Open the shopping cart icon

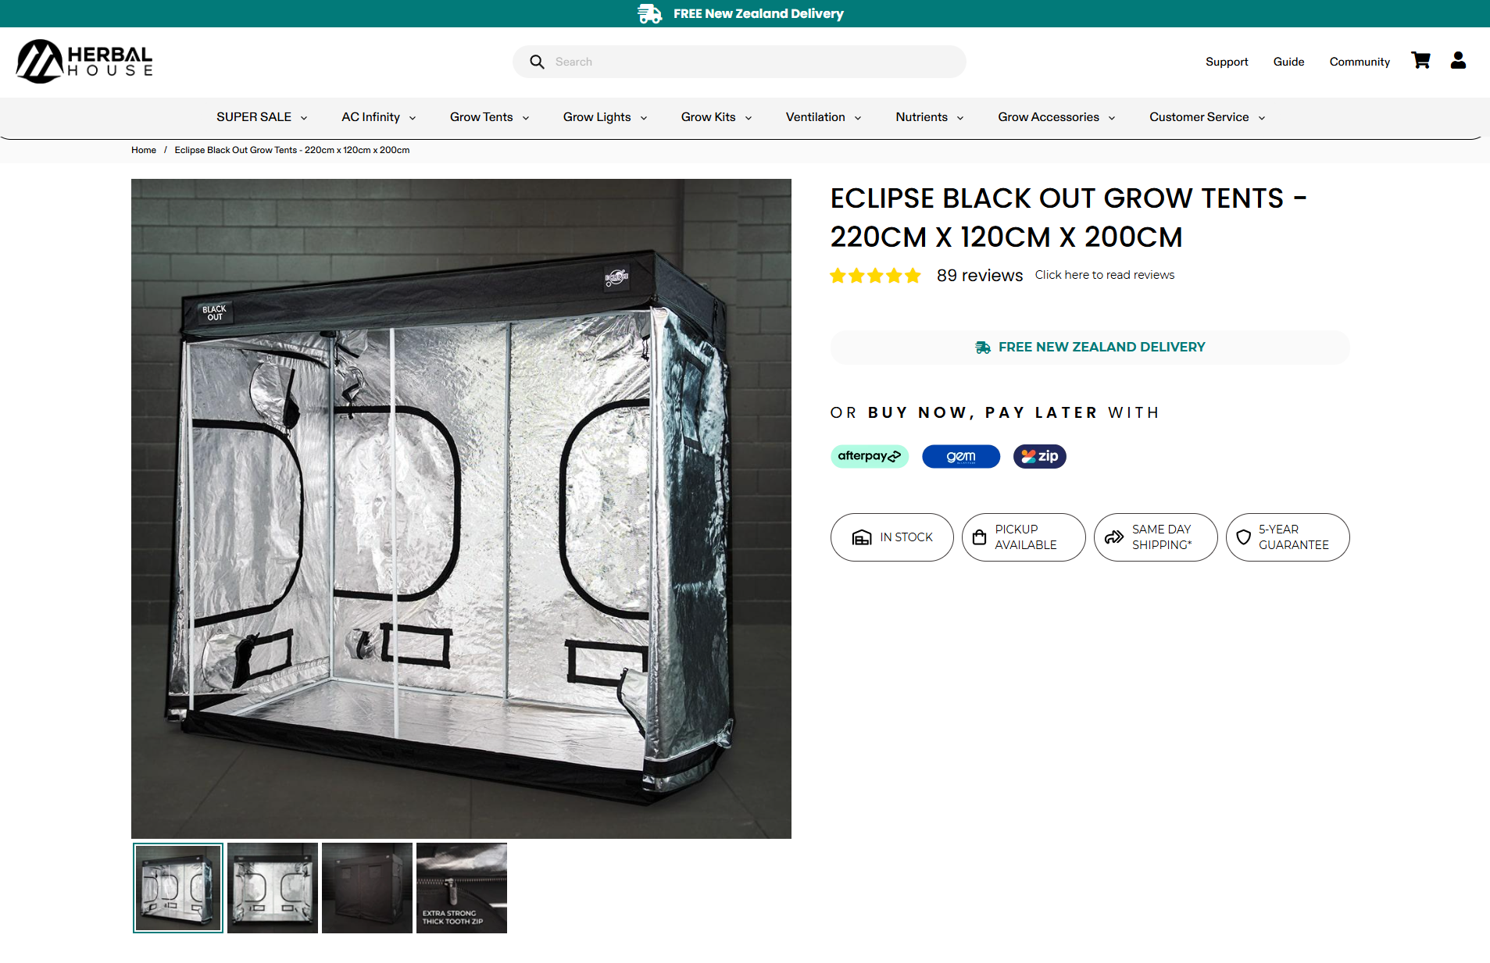tap(1420, 61)
